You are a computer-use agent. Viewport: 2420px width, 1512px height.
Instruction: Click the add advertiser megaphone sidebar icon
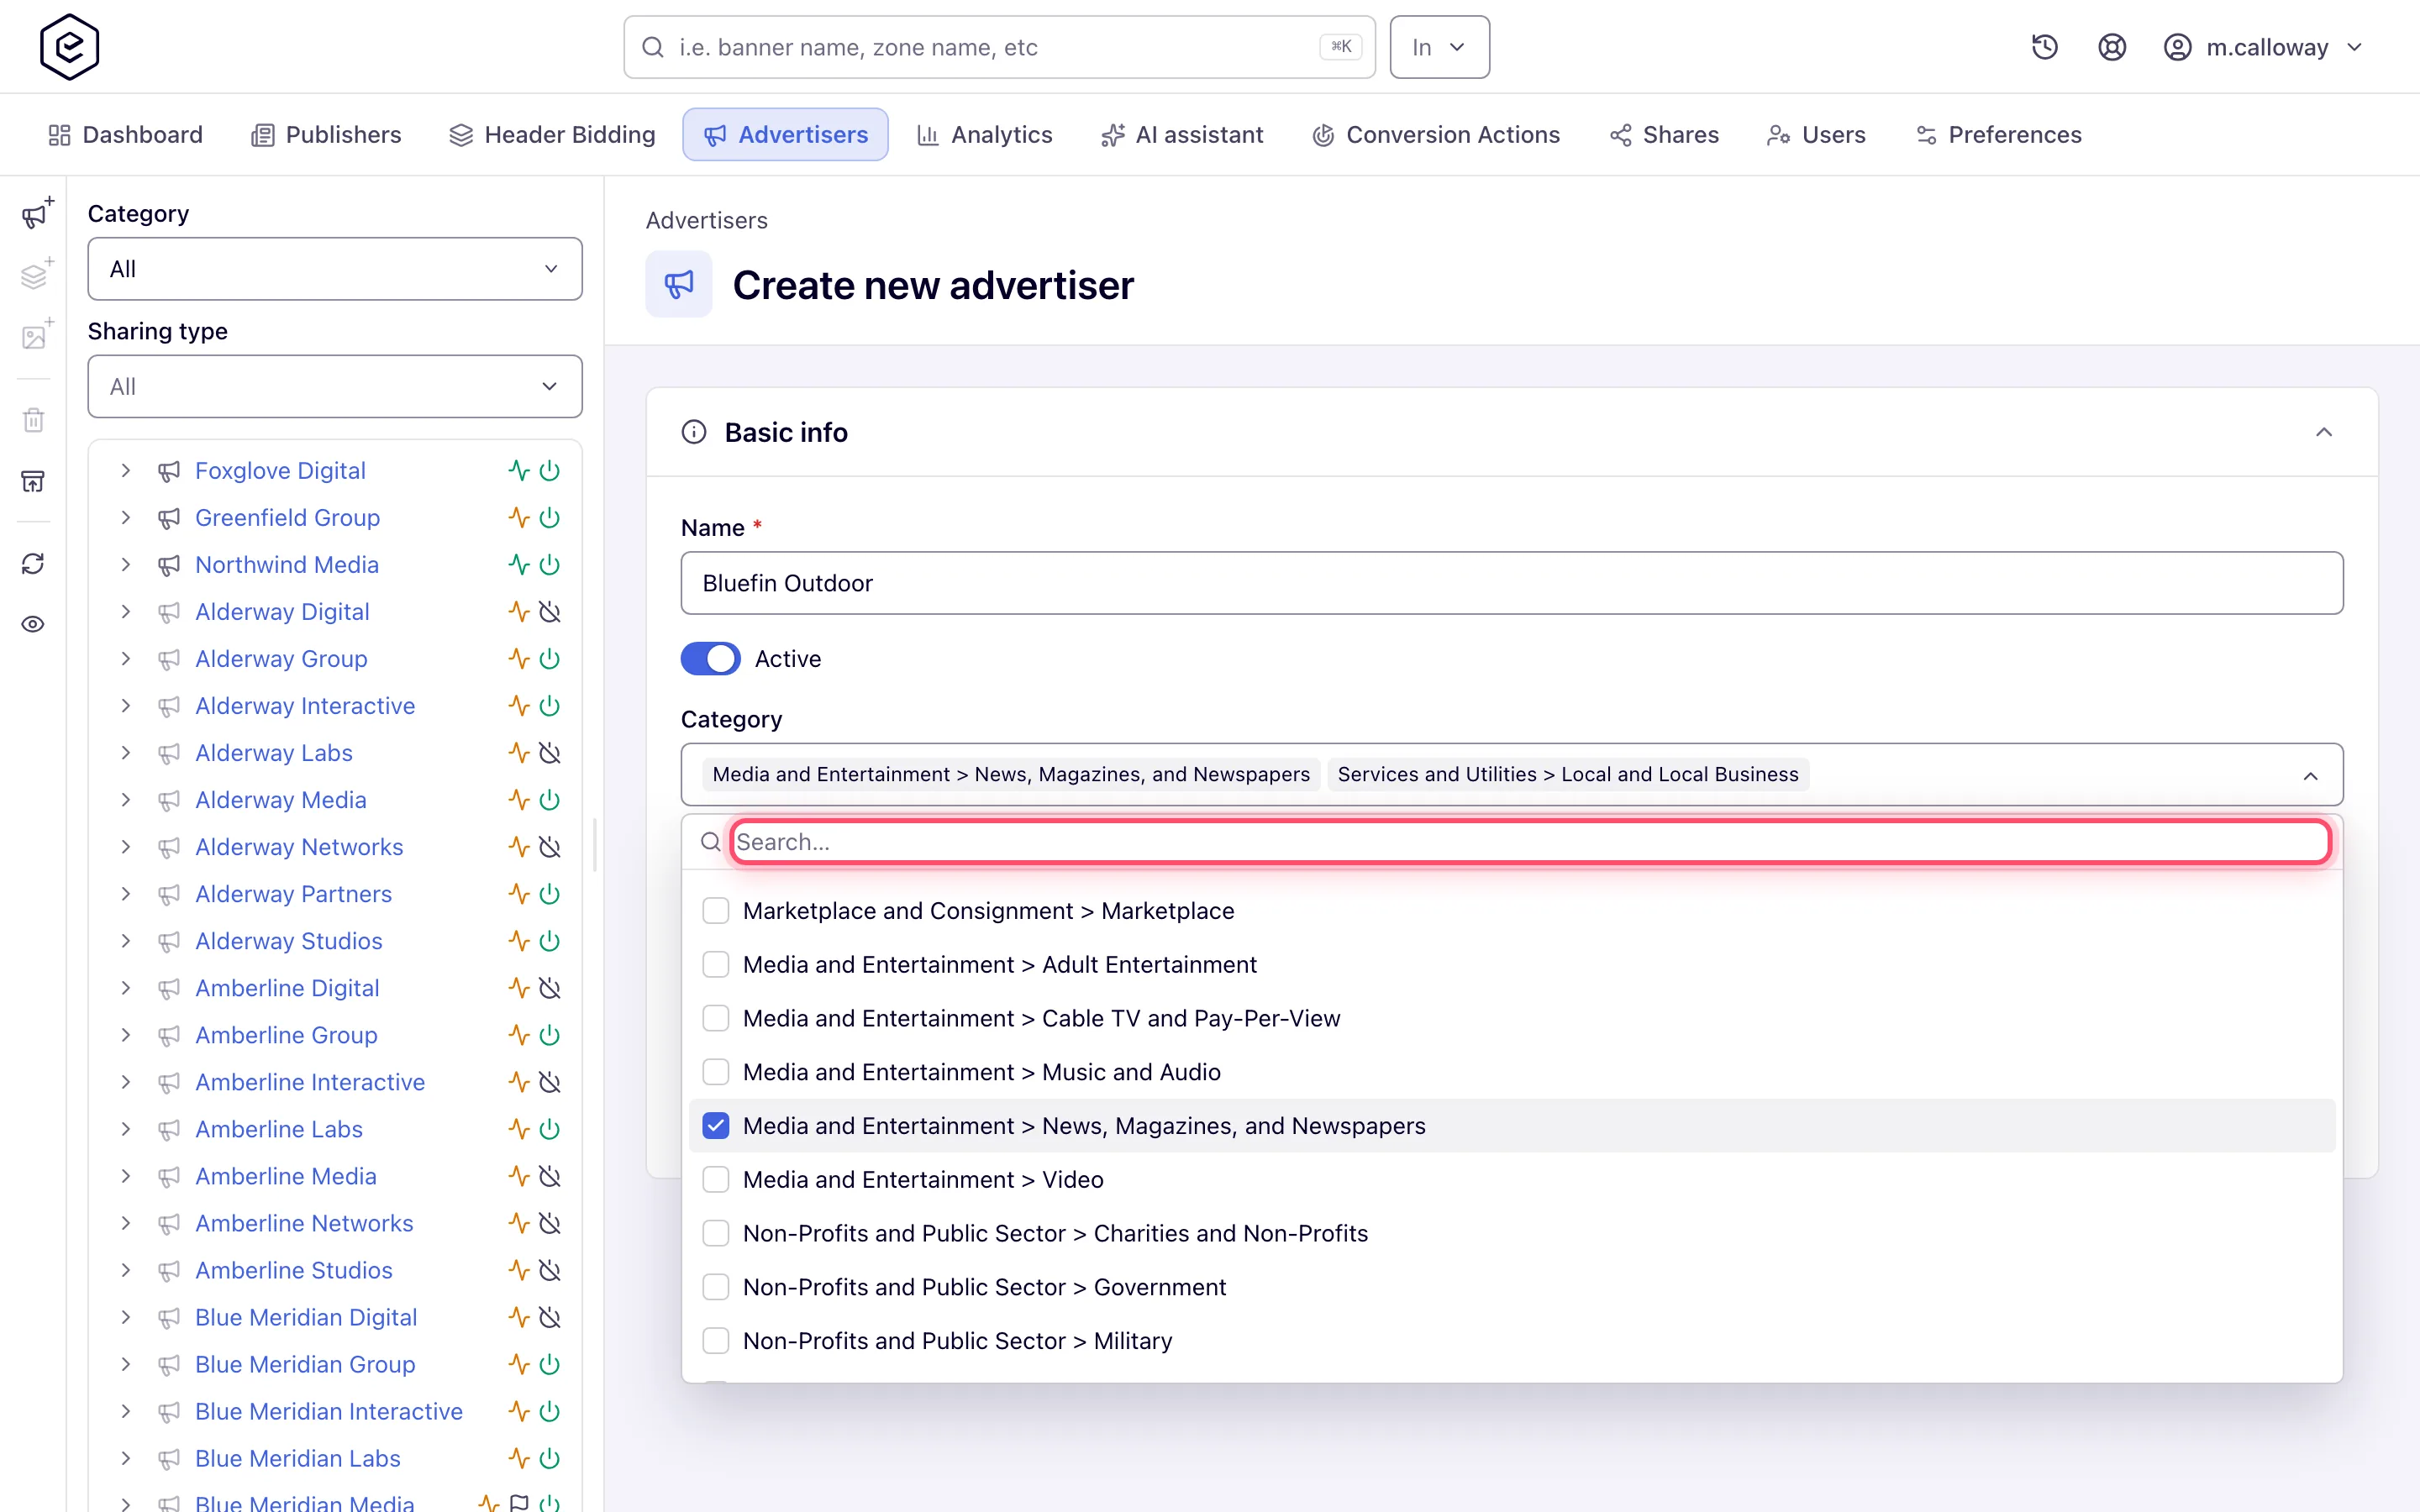coord(35,214)
